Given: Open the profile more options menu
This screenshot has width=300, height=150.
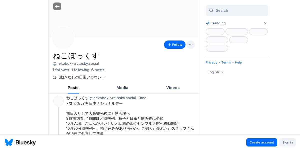Looking at the screenshot, I should point(190,45).
